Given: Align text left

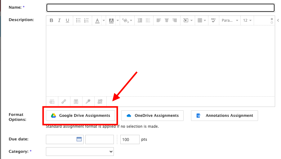Looking at the screenshot, I should click(158, 20).
